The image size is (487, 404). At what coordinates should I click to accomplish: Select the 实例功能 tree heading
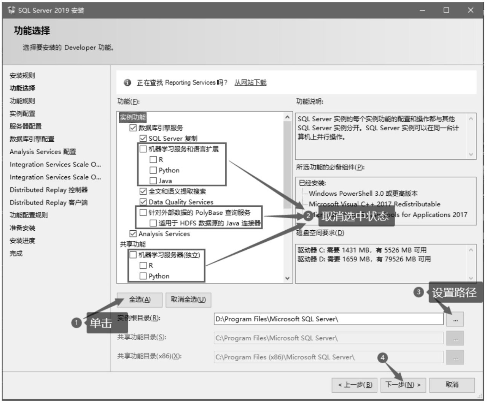133,117
